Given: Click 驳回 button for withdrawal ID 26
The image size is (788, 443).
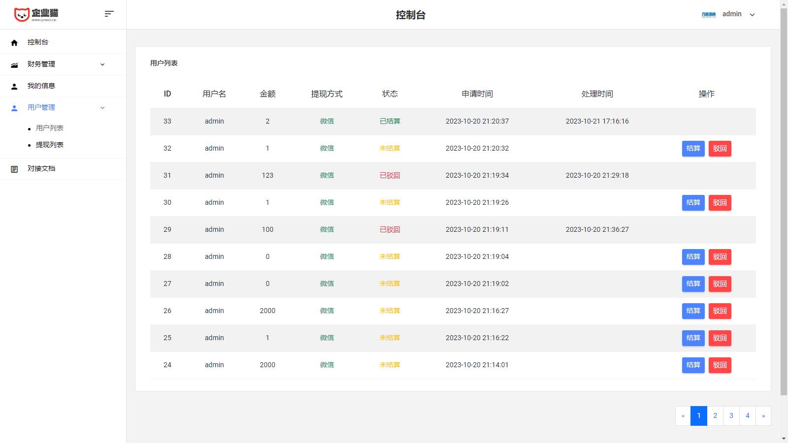Looking at the screenshot, I should click(720, 311).
